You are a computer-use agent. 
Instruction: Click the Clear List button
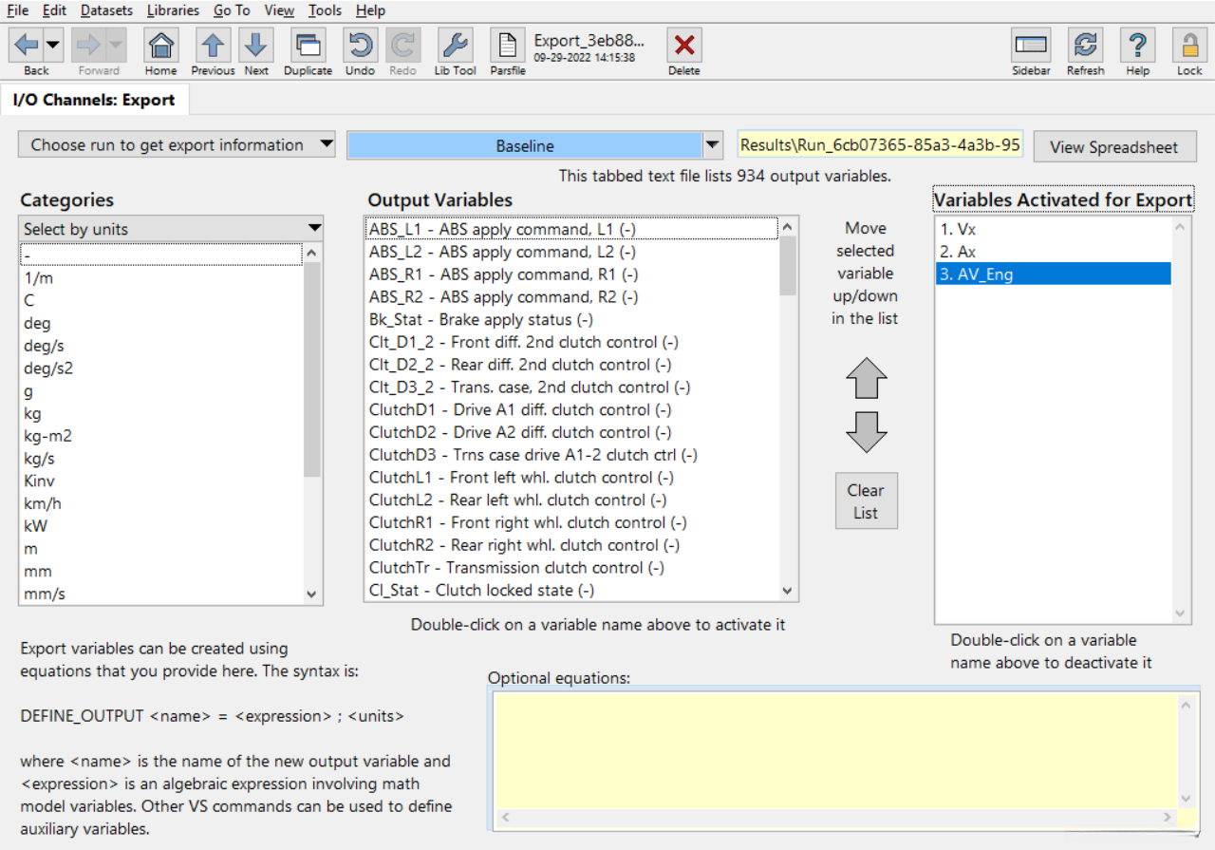(866, 501)
